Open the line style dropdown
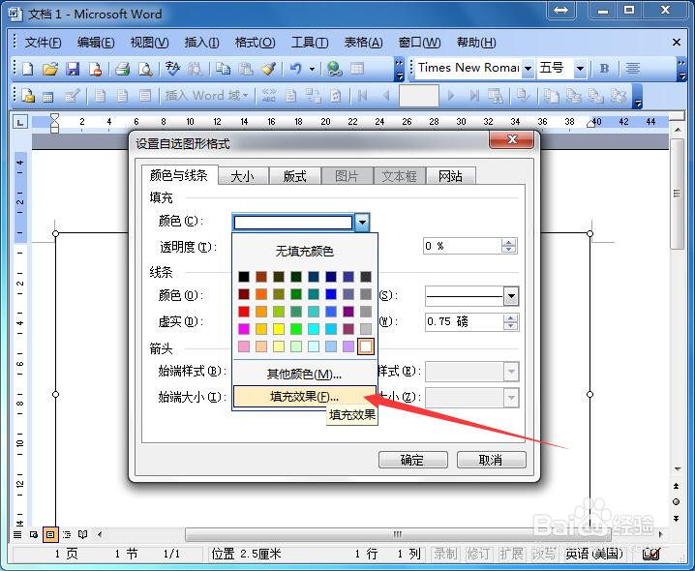 [511, 296]
